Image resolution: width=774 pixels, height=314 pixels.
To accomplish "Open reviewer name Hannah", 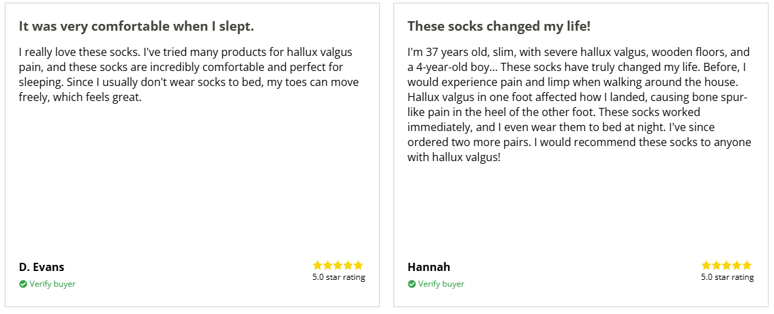I will pyautogui.click(x=429, y=267).
